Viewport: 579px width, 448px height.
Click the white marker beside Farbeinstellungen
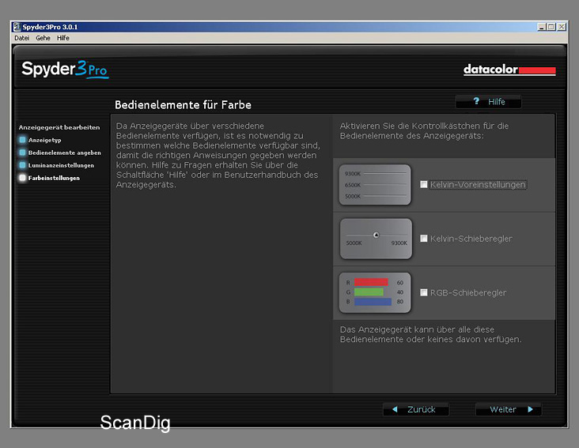(22, 178)
